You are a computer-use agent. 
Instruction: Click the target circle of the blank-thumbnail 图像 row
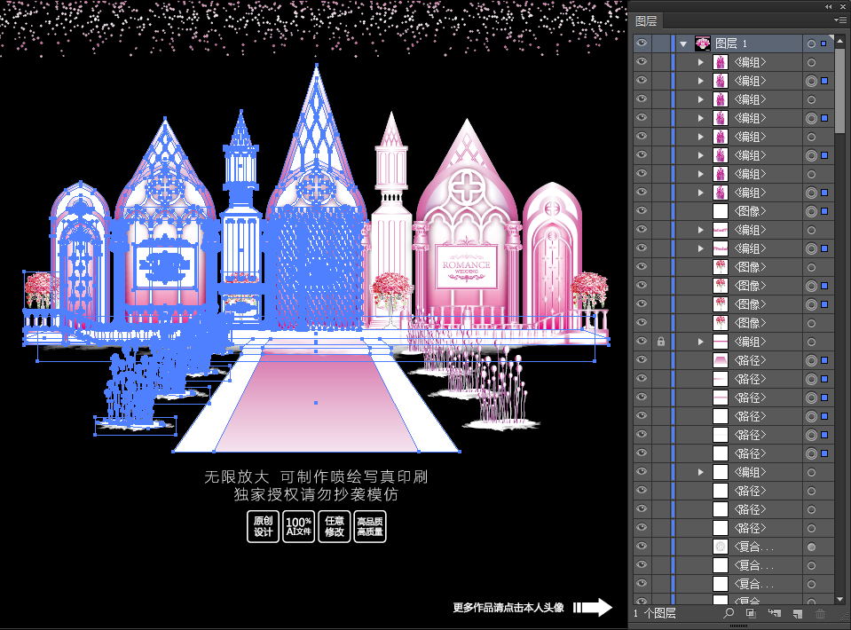(811, 211)
